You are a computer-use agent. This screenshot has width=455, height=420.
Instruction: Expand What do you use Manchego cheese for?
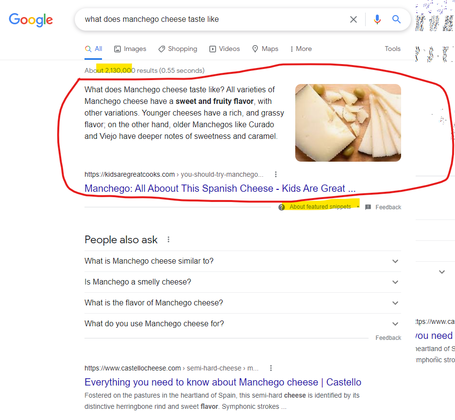tap(243, 324)
